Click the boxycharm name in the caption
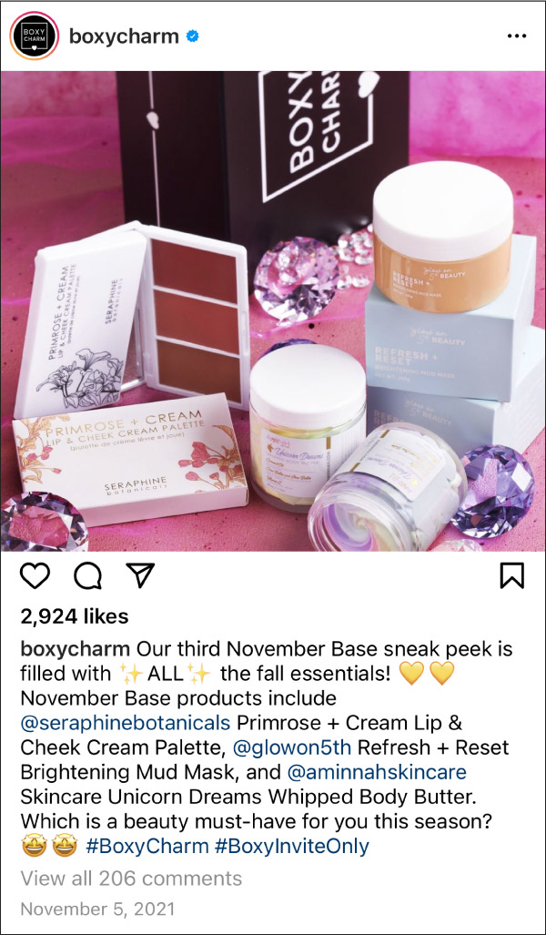The image size is (546, 935). tap(76, 648)
